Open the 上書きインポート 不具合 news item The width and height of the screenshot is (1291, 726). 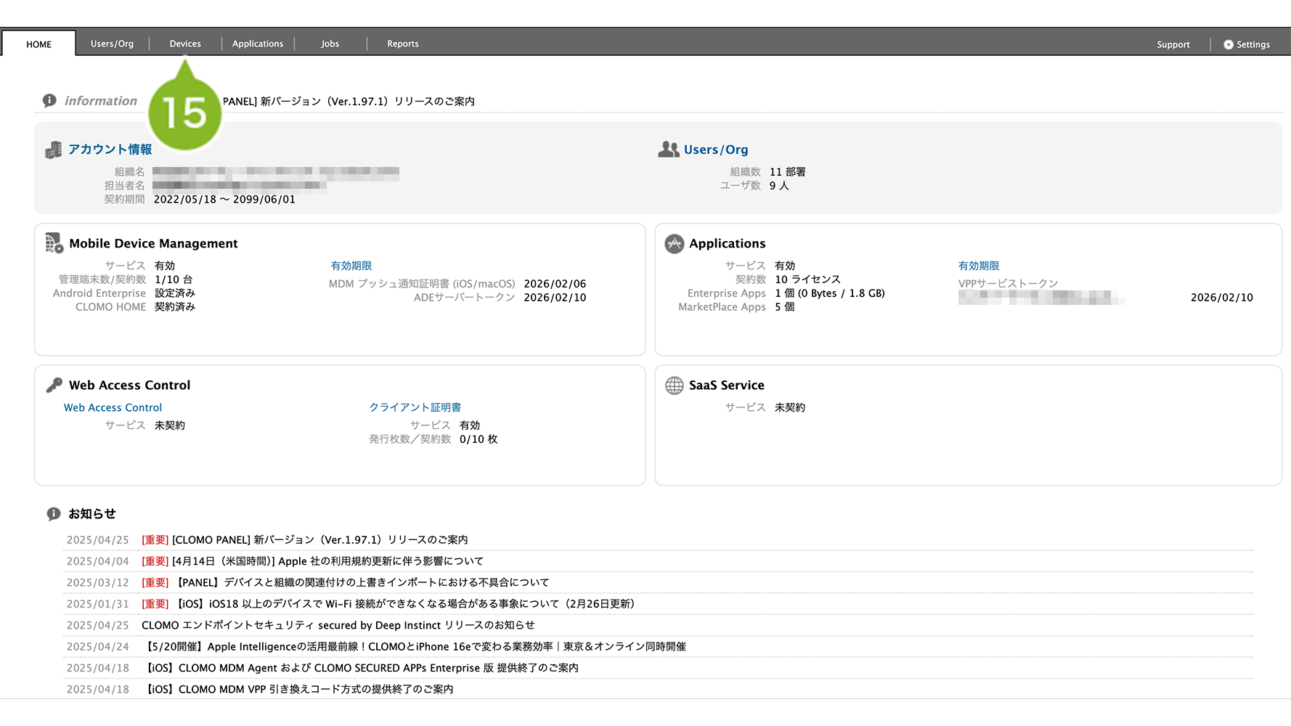[361, 582]
